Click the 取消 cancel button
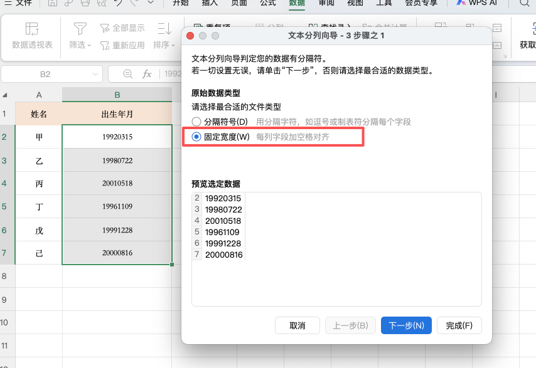The height and width of the screenshot is (368, 536). coord(297,325)
